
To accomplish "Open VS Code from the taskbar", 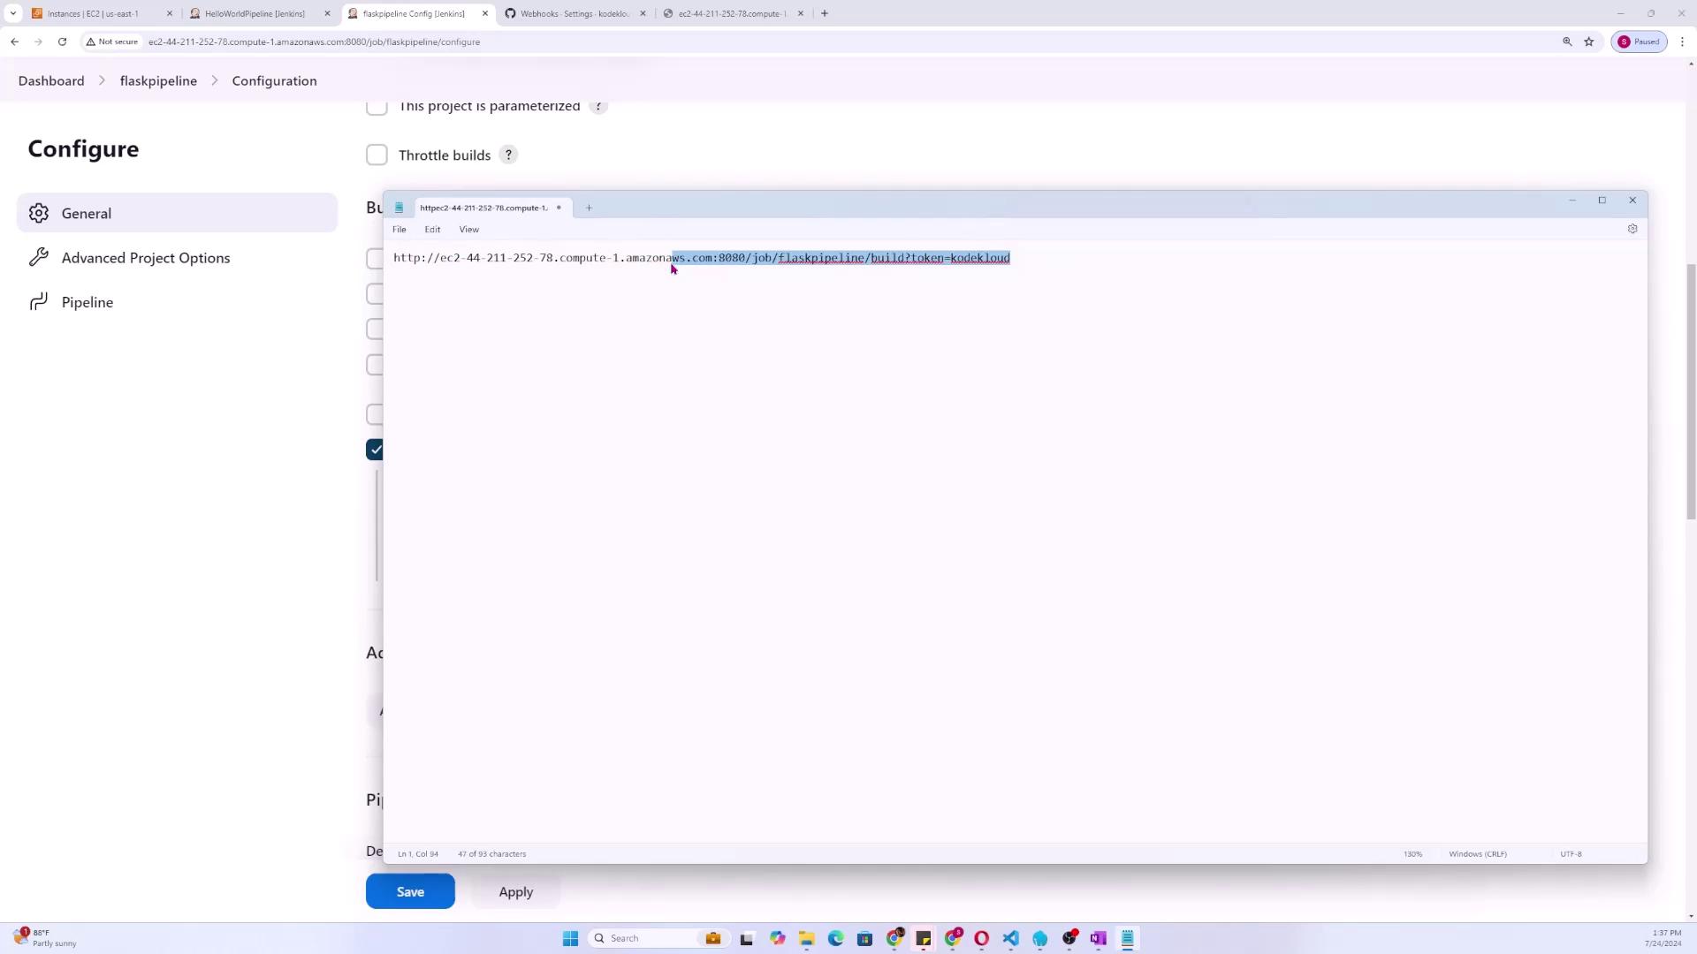I will [1010, 938].
